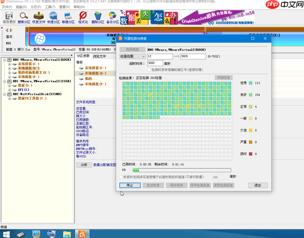The image size is (304, 238).
Task: Select the 新建分区 (New Partition) icon
Action: (68, 17)
